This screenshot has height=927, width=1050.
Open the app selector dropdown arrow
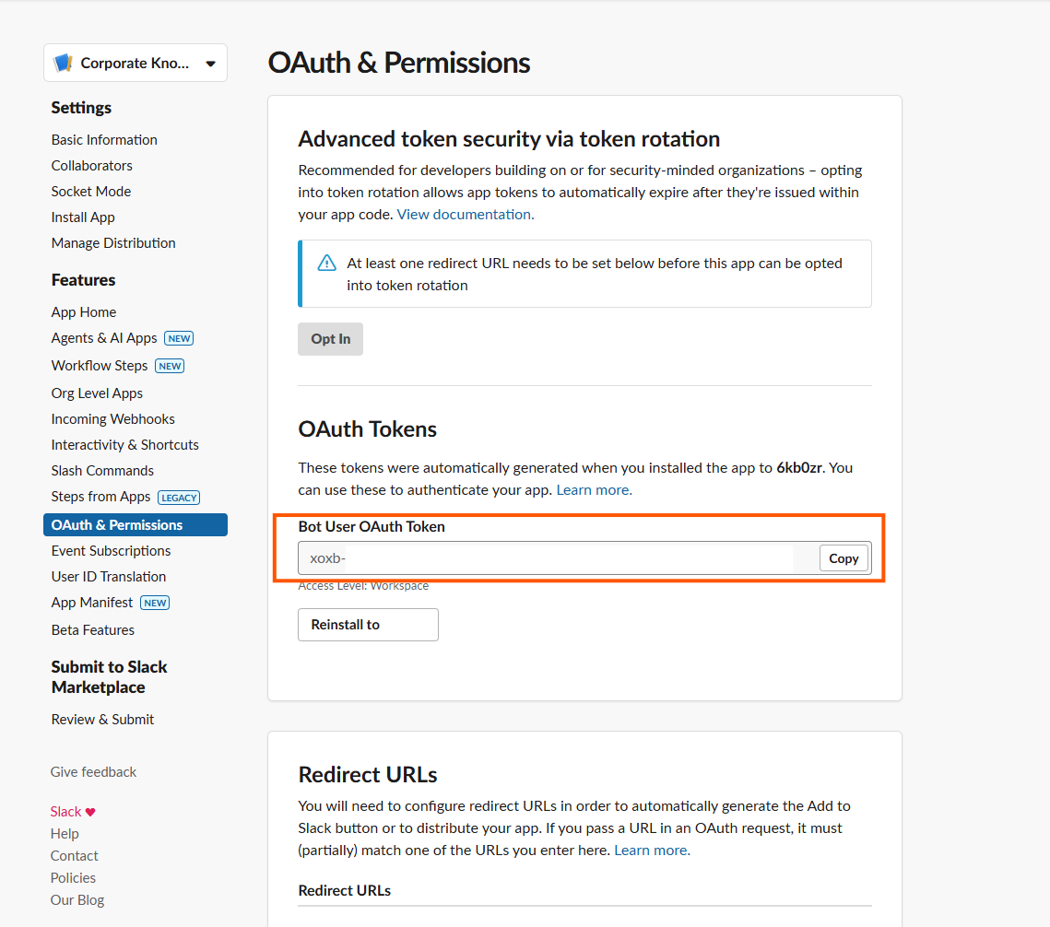tap(210, 64)
